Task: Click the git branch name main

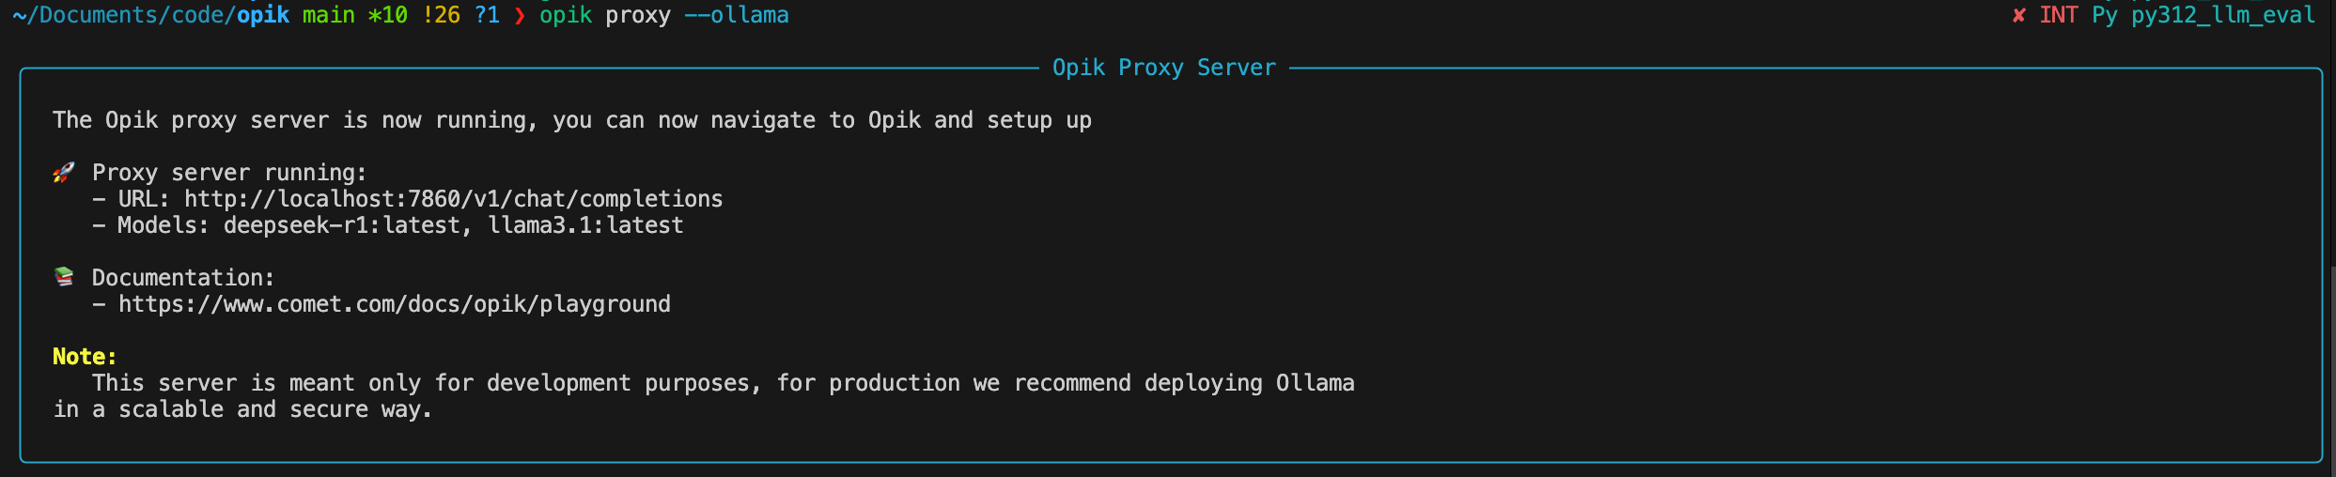Action: click(328, 15)
